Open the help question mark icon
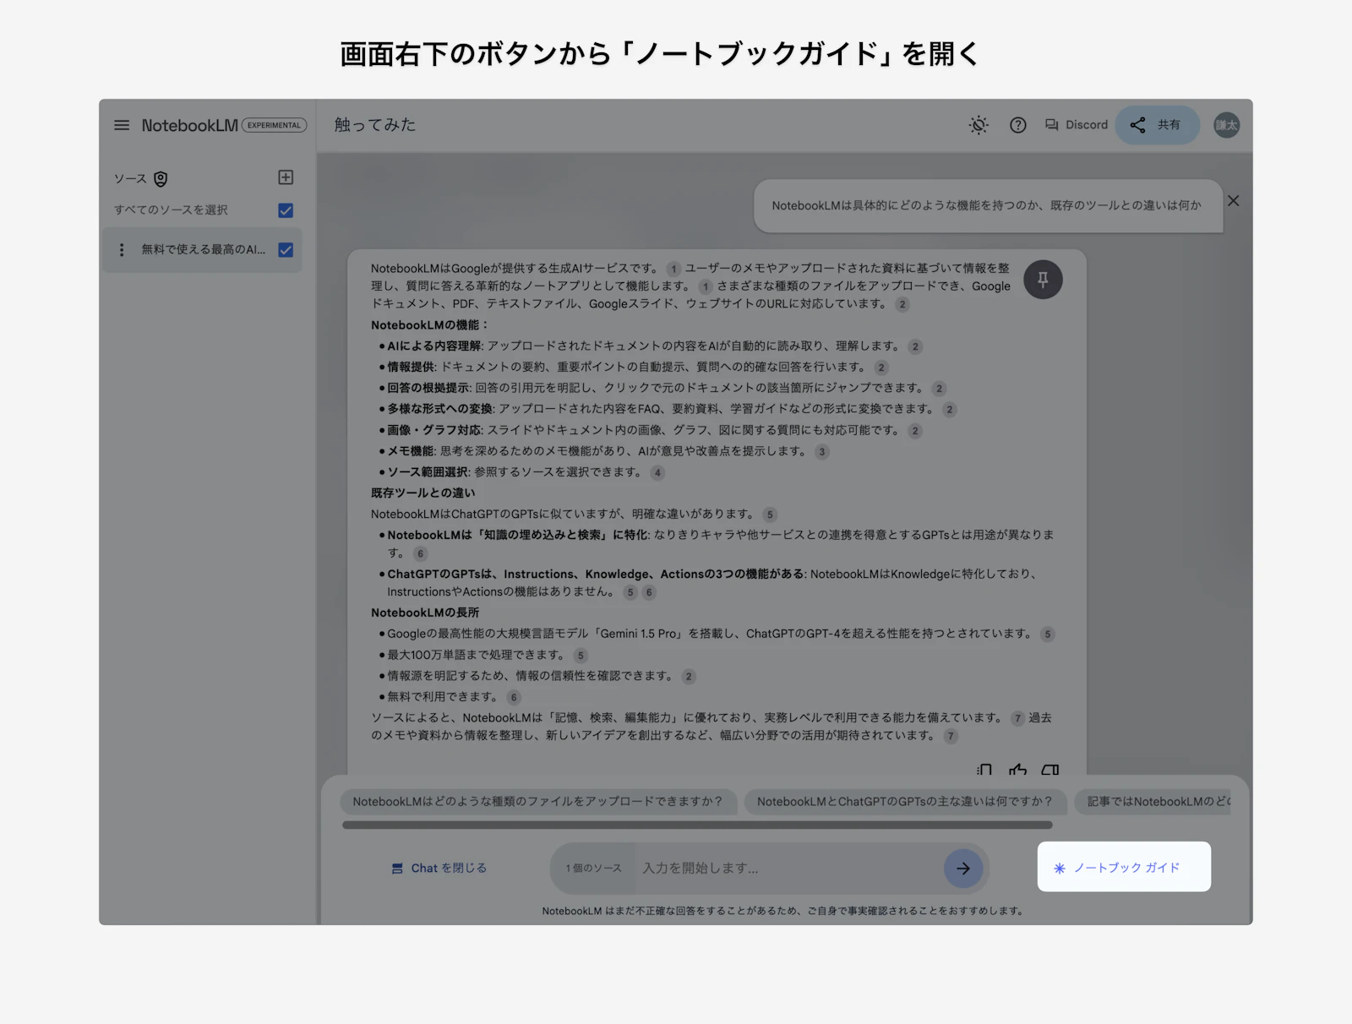 pos(1018,125)
